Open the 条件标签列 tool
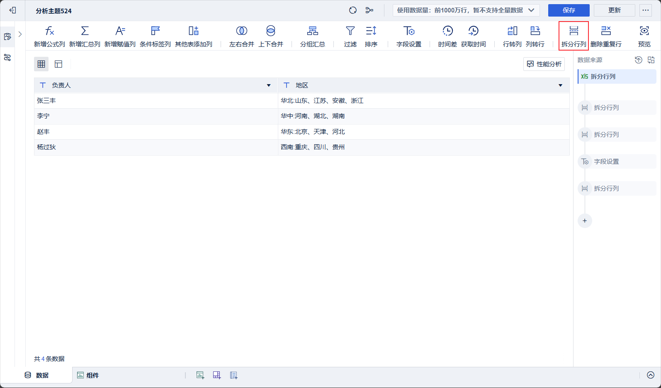 click(155, 36)
